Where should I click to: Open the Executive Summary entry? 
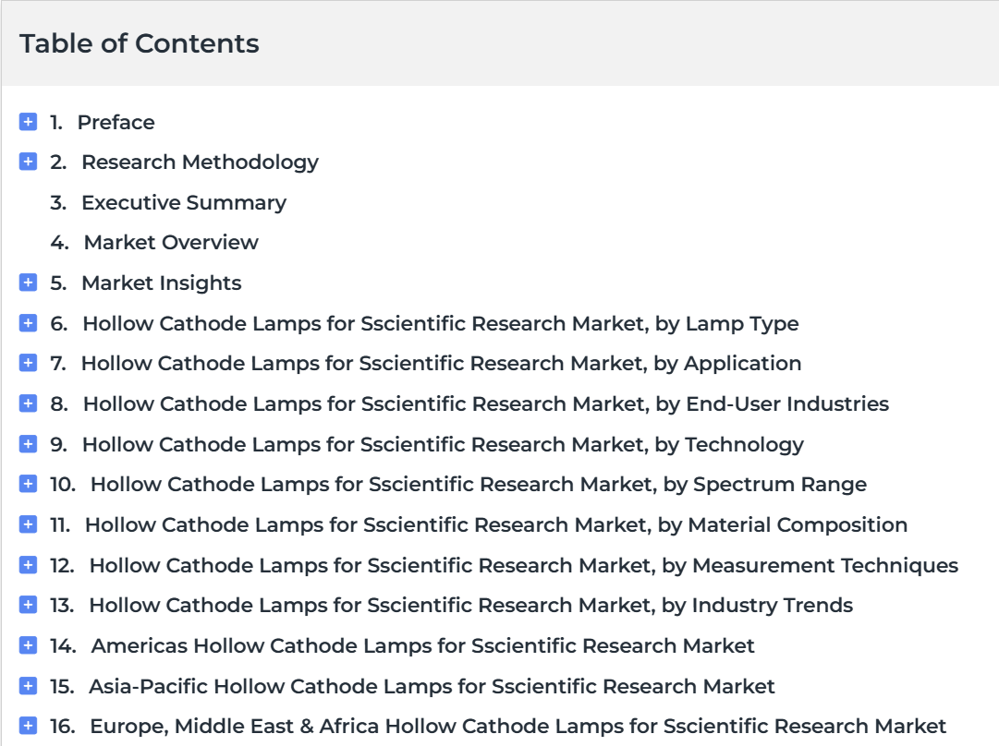(x=183, y=202)
